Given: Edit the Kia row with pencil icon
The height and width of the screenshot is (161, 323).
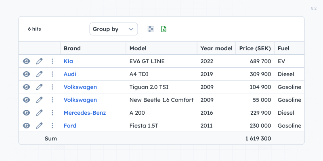Looking at the screenshot, I should coord(39,61).
